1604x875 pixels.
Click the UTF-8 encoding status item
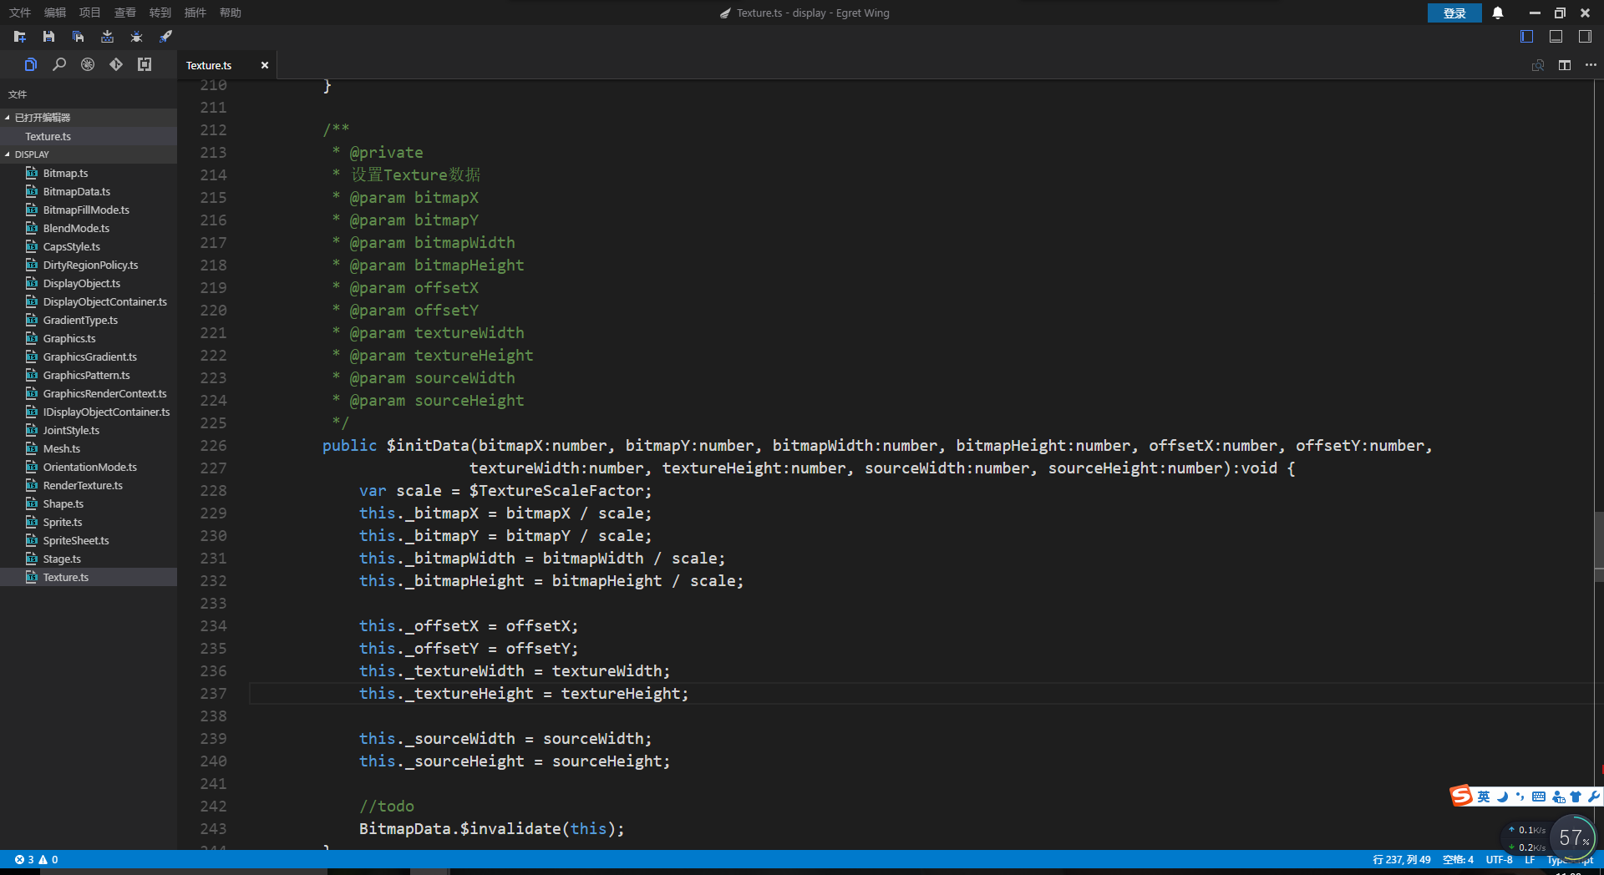pos(1499,859)
